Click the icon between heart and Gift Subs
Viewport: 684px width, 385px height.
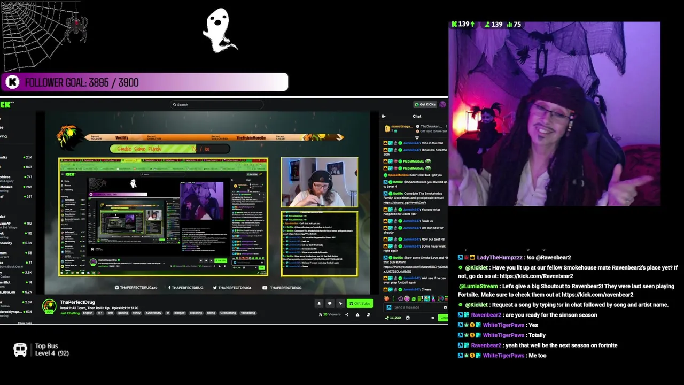point(340,303)
